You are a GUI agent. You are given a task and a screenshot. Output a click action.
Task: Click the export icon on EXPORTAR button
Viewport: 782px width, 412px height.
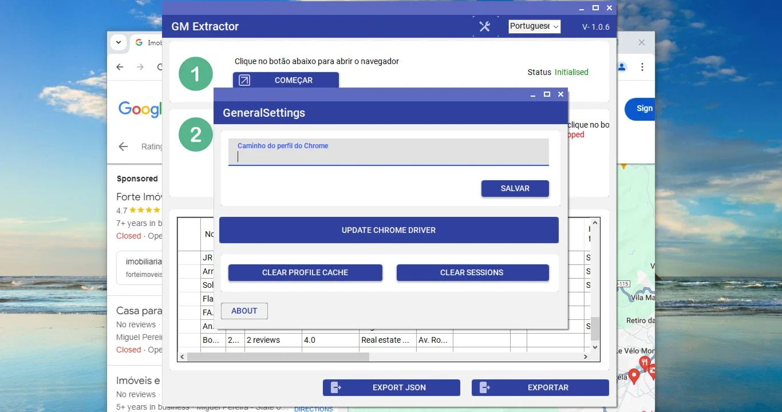pyautogui.click(x=485, y=387)
